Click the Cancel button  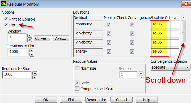[121, 100]
